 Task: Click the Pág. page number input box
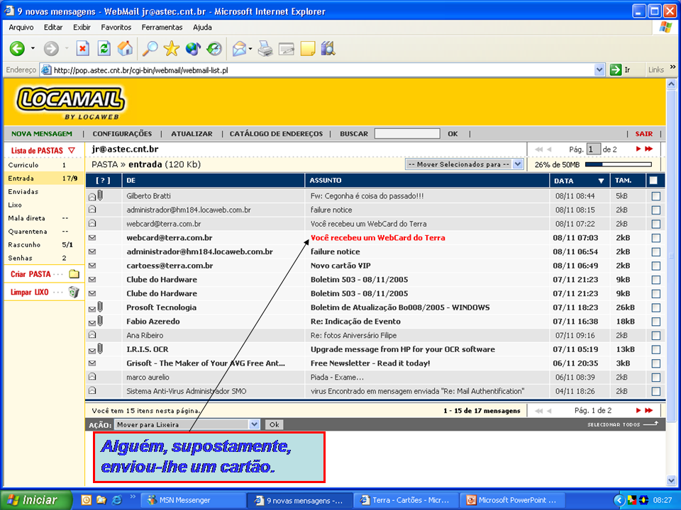click(x=593, y=149)
